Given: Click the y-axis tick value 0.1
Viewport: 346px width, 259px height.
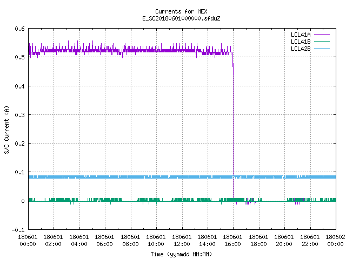Looking at the screenshot, I should pyautogui.click(x=19, y=172).
